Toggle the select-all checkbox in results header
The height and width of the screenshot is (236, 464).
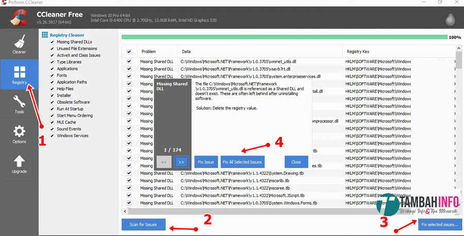(x=129, y=51)
